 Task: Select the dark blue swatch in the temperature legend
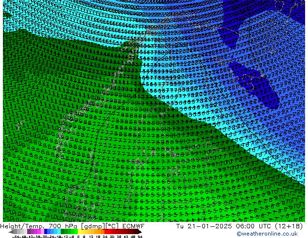(x=46, y=232)
